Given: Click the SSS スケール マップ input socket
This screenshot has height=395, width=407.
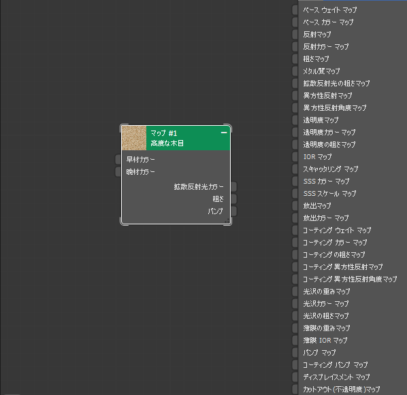Looking at the screenshot, I should click(295, 194).
